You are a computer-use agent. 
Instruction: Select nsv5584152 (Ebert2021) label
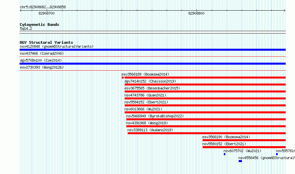point(146,102)
